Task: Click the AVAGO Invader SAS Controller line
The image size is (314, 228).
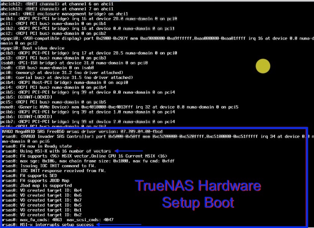Action: click(158, 139)
